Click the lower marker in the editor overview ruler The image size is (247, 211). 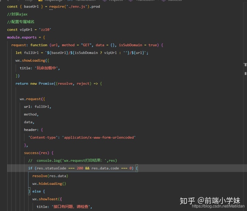[245, 74]
